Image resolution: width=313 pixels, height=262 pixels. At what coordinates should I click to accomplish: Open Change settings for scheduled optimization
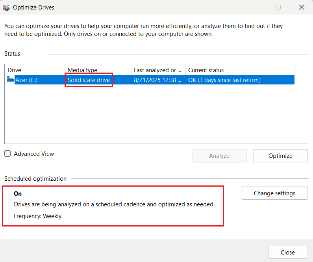274,193
